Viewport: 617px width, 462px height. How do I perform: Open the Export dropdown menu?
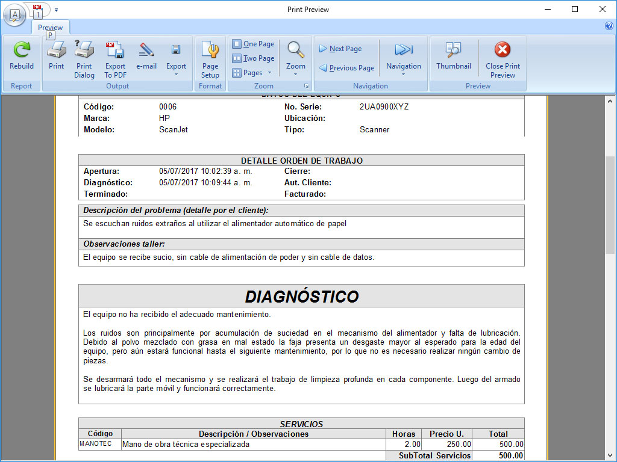pos(176,59)
